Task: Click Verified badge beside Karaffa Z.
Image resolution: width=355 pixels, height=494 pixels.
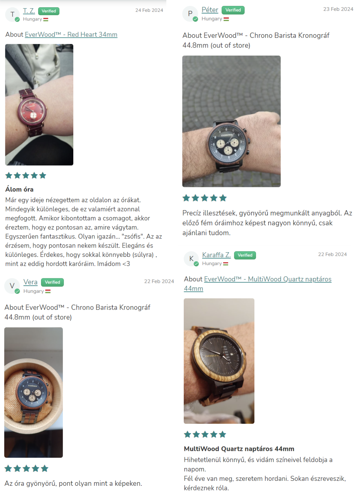Action: (245, 255)
